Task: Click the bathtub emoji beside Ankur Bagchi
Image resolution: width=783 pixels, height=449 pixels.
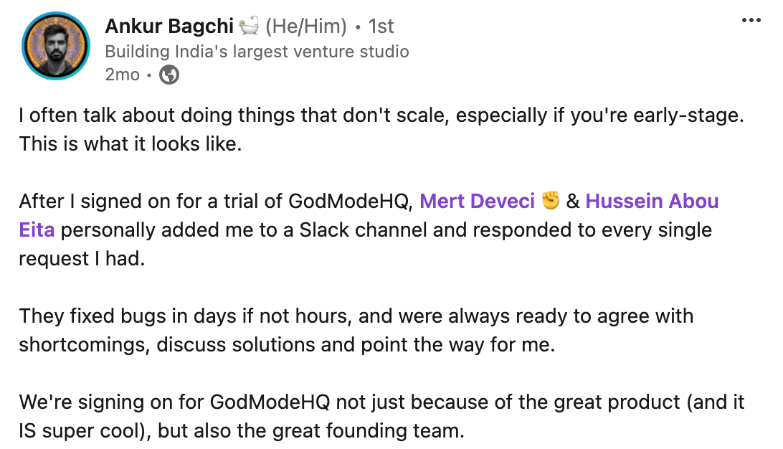Action: pos(249,27)
